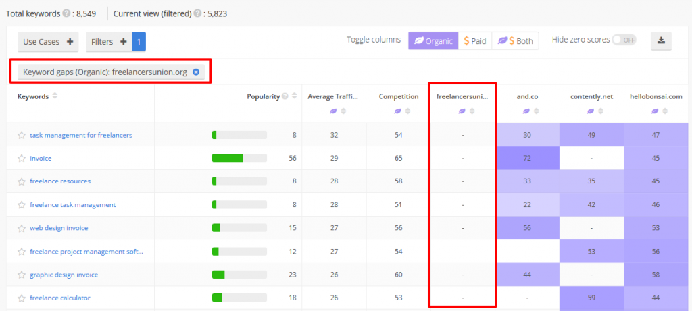This screenshot has width=692, height=311.
Task: Open 'graphic design invoice' keyword link
Action: tap(64, 275)
